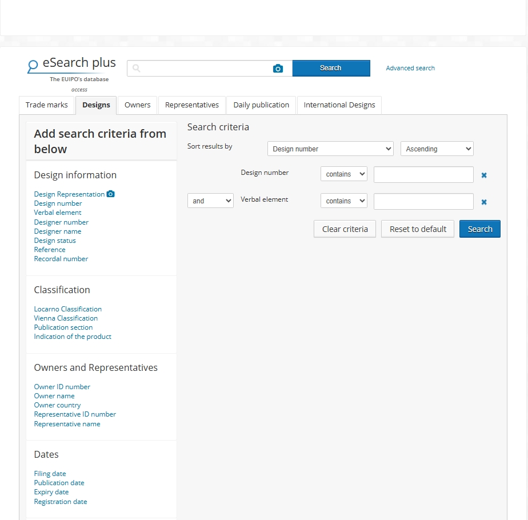Open the Owners tab
The width and height of the screenshot is (528, 520).
click(x=137, y=105)
